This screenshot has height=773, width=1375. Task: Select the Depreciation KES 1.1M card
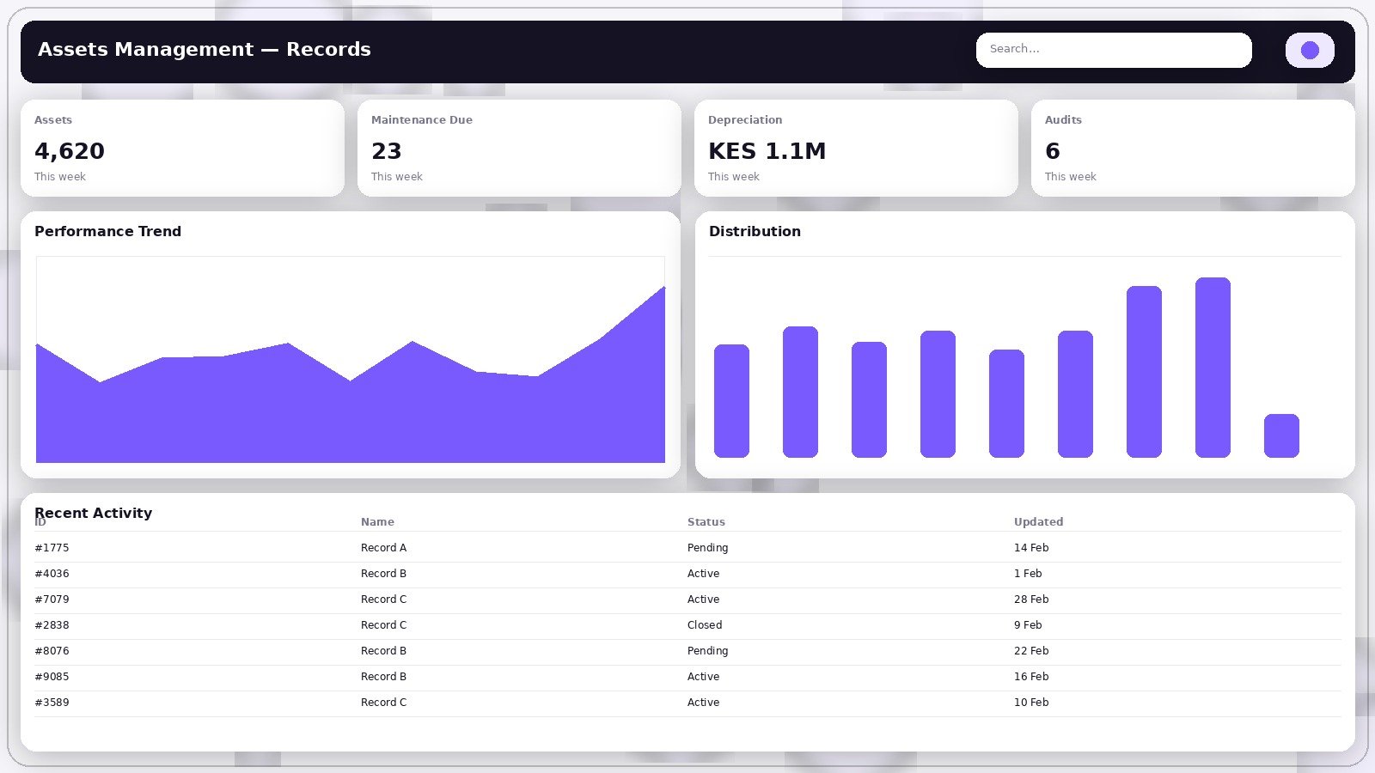pos(856,148)
